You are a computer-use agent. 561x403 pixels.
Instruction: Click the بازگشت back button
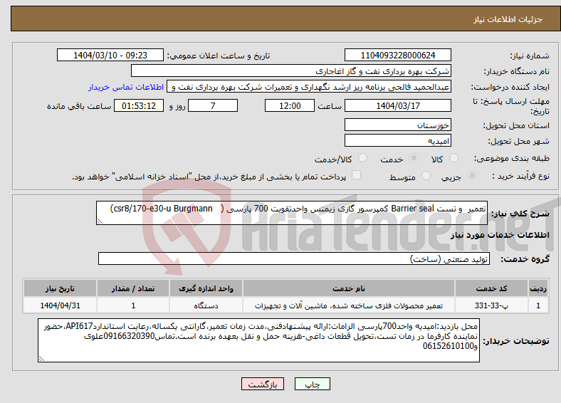(263, 384)
